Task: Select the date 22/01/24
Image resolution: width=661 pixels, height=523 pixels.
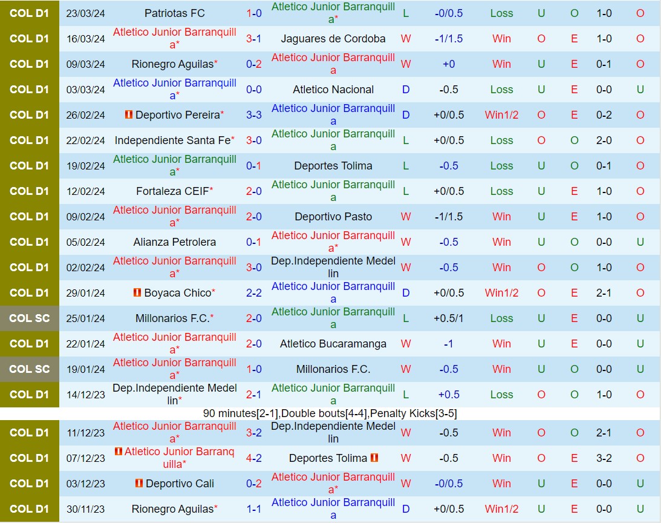Action: [x=86, y=344]
